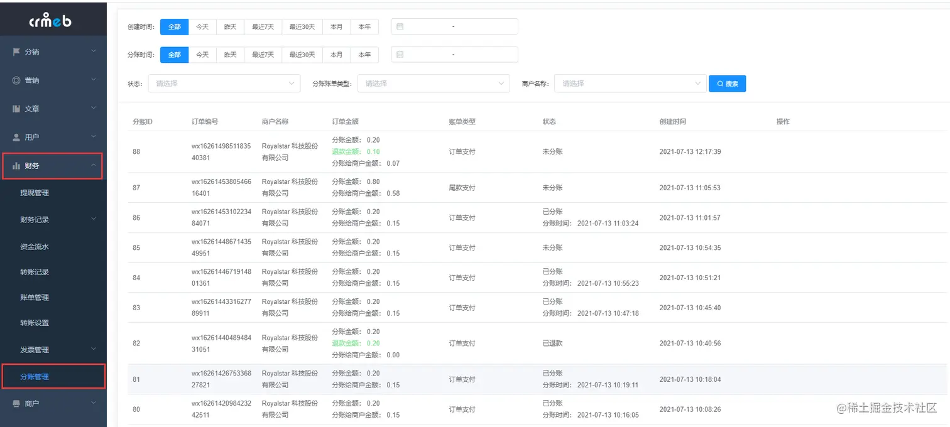This screenshot has width=950, height=427.
Task: Click the 搜索 search button
Action: coord(728,84)
